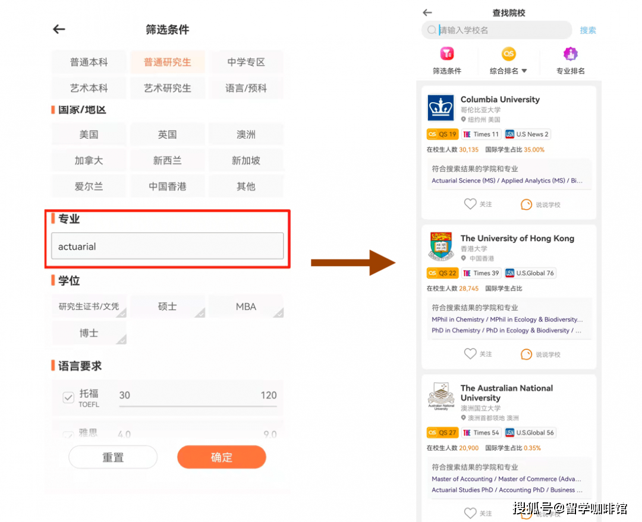
Task: Open 专业排名 major ranking icon
Action: pyautogui.click(x=571, y=54)
